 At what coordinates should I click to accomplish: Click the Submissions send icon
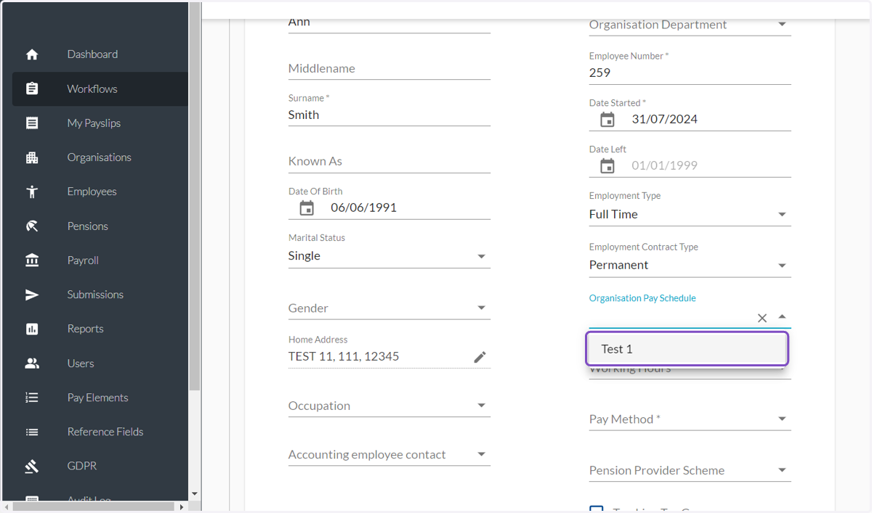pos(32,295)
